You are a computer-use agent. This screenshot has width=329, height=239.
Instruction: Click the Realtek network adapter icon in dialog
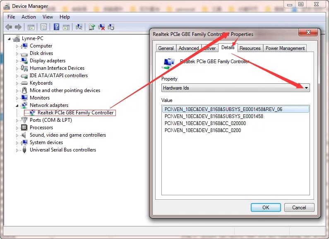click(x=168, y=64)
